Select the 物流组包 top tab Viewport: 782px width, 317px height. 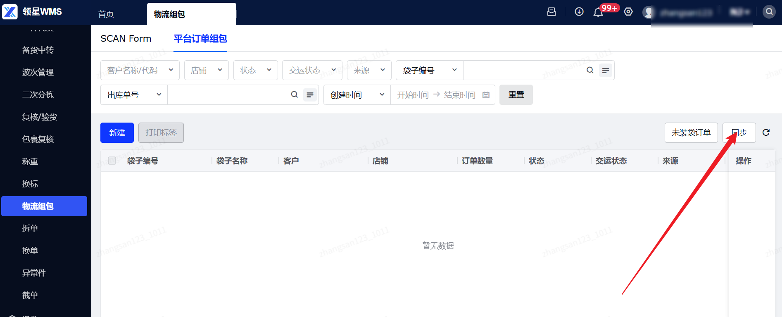click(x=192, y=14)
